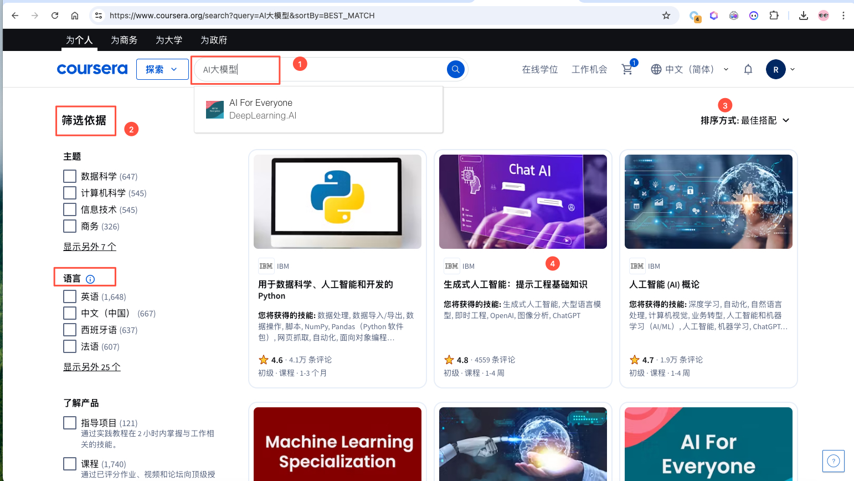Open the shopping cart with 1 item
The image size is (854, 481).
[x=626, y=69]
